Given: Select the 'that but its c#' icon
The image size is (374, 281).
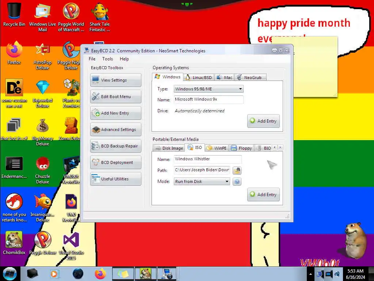Looking at the screenshot, I should (x=14, y=129).
